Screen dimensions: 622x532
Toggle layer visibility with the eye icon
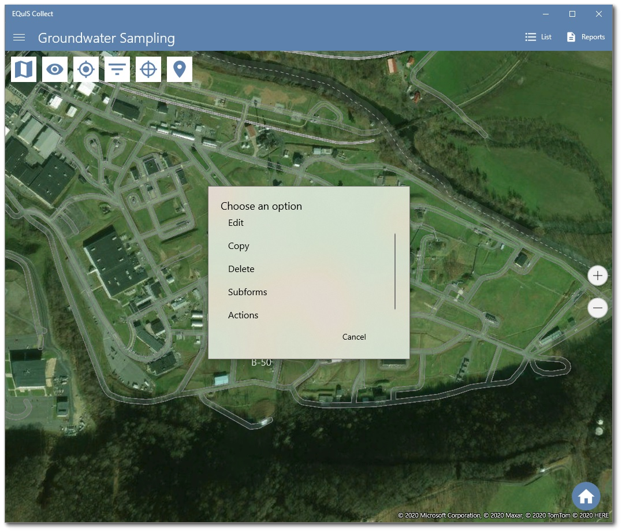click(54, 69)
